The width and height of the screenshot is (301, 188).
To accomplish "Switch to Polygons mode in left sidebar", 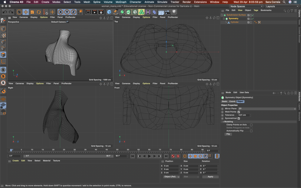I will coord(3,55).
